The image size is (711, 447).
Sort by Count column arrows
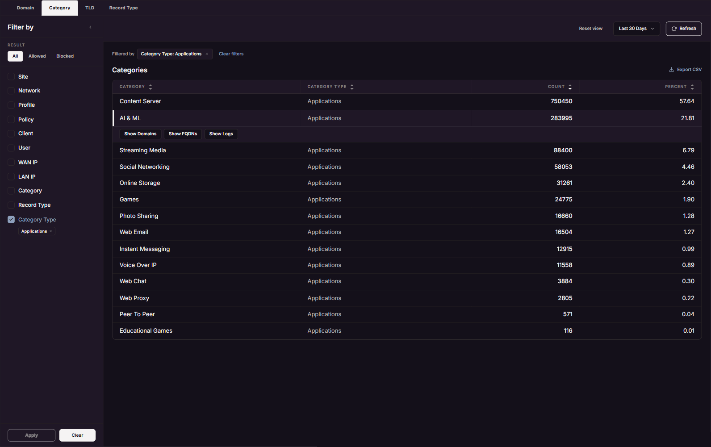(x=570, y=87)
